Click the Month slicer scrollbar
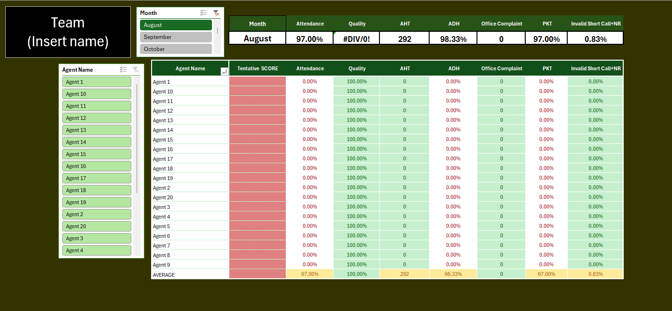 click(217, 30)
